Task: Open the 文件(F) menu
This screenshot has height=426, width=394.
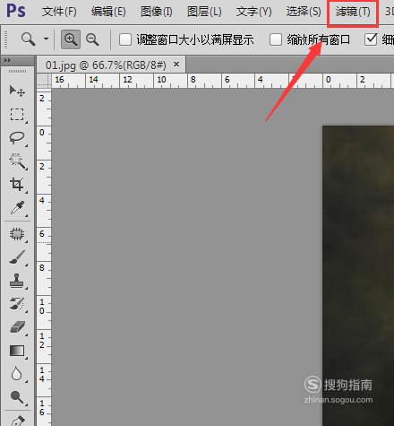Action: (59, 12)
